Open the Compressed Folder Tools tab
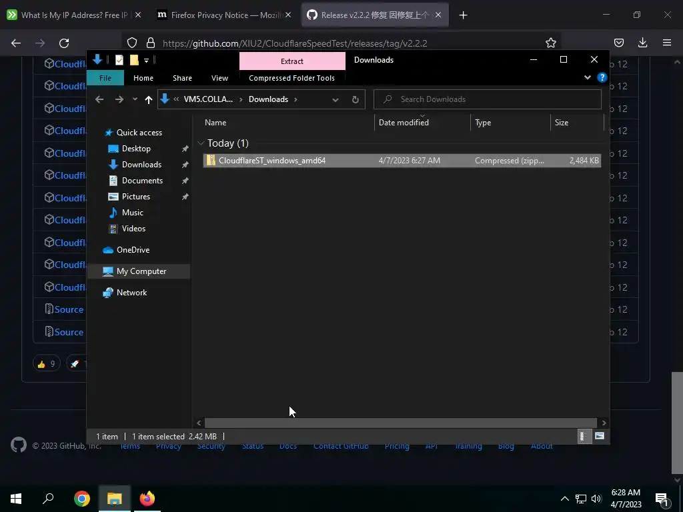 292,78
